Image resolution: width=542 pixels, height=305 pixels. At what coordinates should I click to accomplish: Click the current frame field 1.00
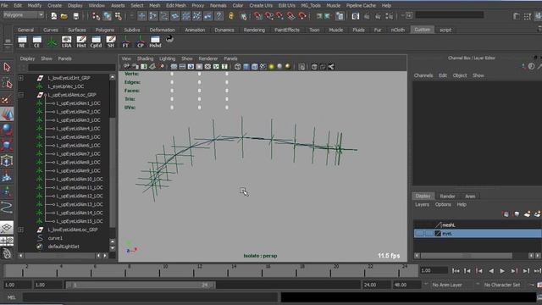[x=434, y=271]
